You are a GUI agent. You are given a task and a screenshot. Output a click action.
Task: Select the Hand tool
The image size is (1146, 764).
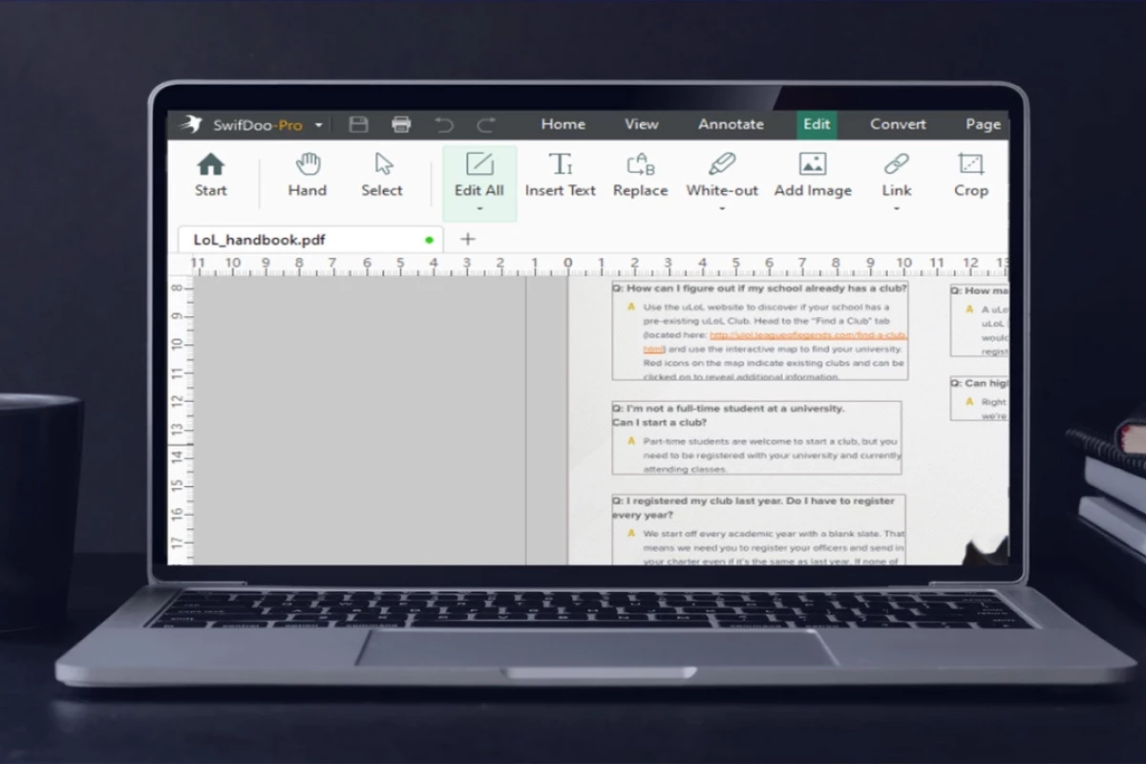[308, 175]
